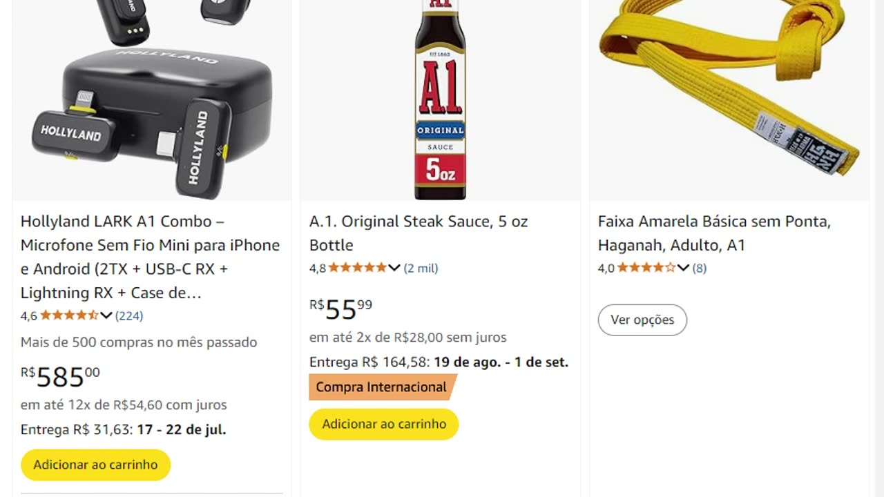Image resolution: width=884 pixels, height=497 pixels.
Task: Open Hollyland LARK A1 Combo title link
Action: point(150,257)
